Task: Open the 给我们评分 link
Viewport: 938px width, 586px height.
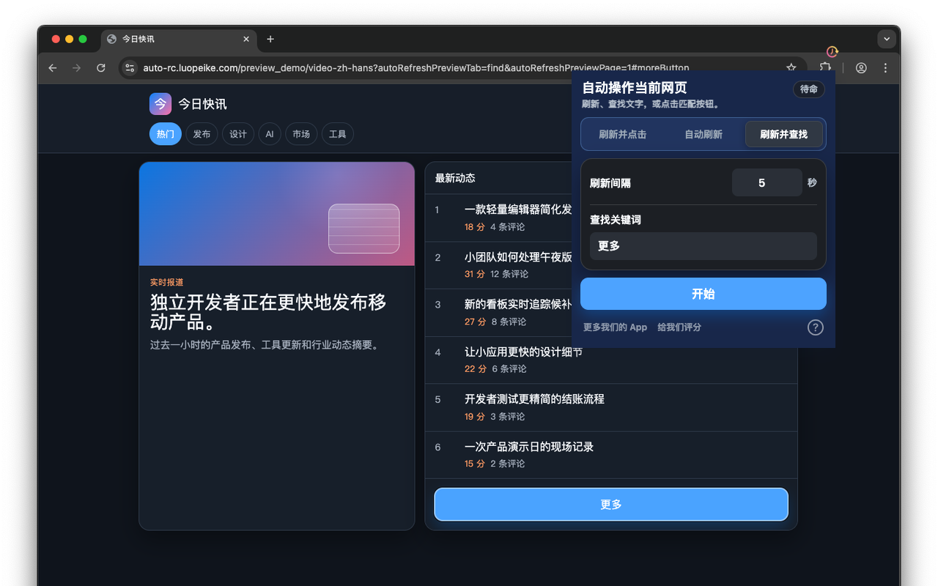Action: click(679, 327)
